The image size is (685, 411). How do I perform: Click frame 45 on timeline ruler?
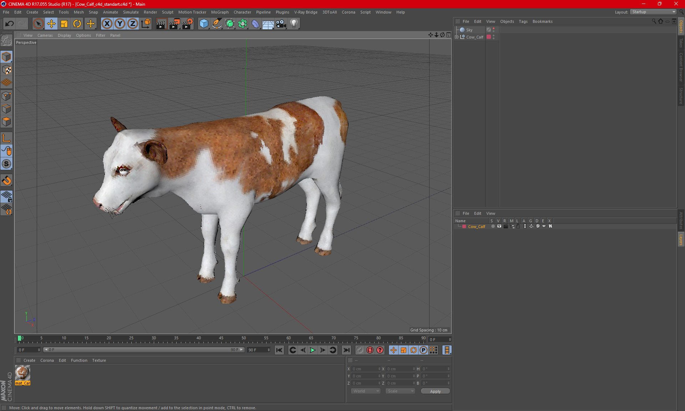click(x=221, y=339)
